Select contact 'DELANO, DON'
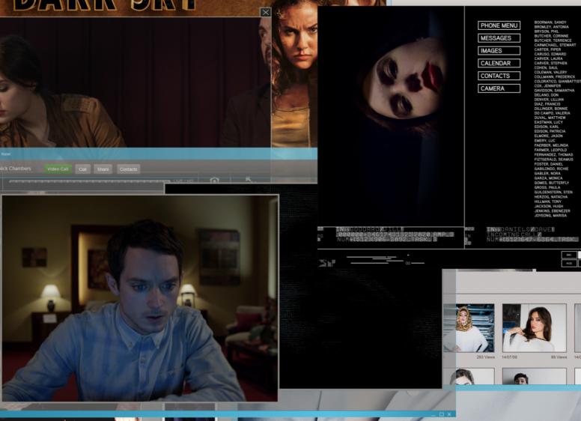Image resolution: width=581 pixels, height=421 pixels. 546,95
